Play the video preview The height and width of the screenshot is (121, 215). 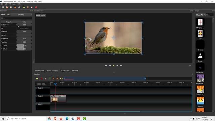pos(114,66)
